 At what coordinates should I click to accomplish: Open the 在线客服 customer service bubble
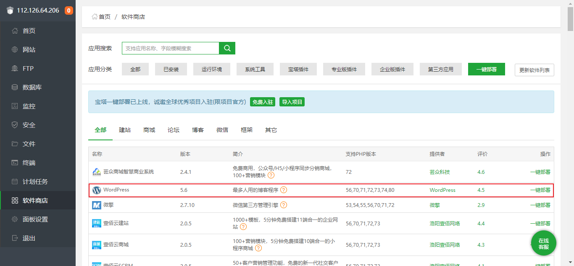pyautogui.click(x=543, y=243)
